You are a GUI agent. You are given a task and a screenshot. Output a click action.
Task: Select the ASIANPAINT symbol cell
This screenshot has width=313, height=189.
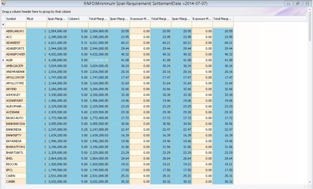[15, 100]
